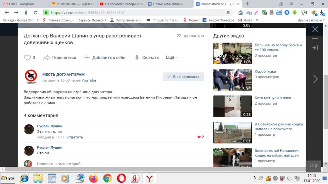Screen dimensions: 328x184
Task: Expand Сервисы Яндекса bookmark folder
Action: pos(92,20)
